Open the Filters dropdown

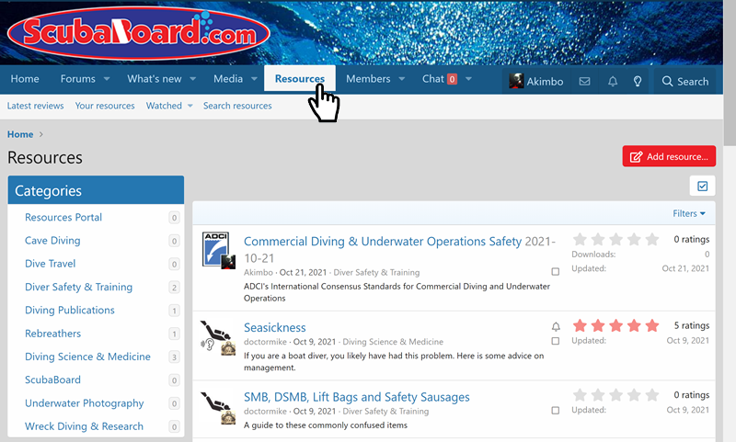point(689,214)
